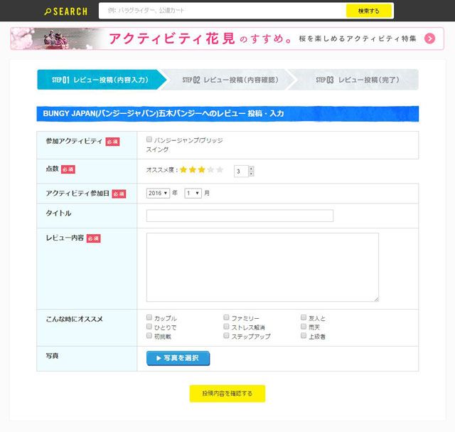Click the yellow 検索する button

[x=369, y=11]
